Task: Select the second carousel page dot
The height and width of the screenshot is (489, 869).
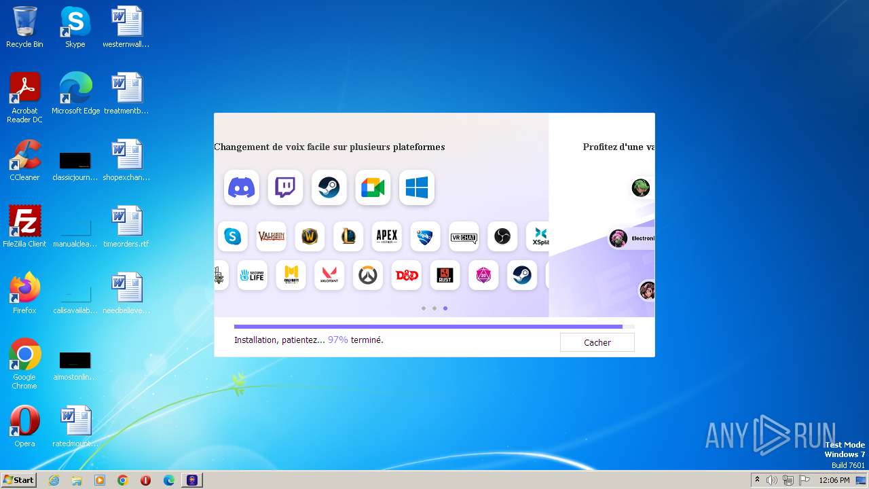Action: pyautogui.click(x=434, y=308)
